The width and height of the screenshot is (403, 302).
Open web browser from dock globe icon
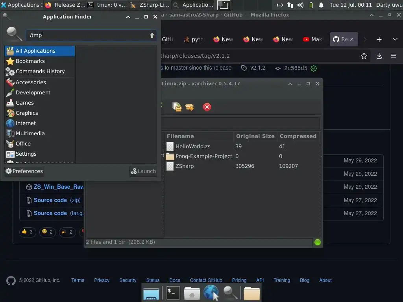pyautogui.click(x=211, y=293)
